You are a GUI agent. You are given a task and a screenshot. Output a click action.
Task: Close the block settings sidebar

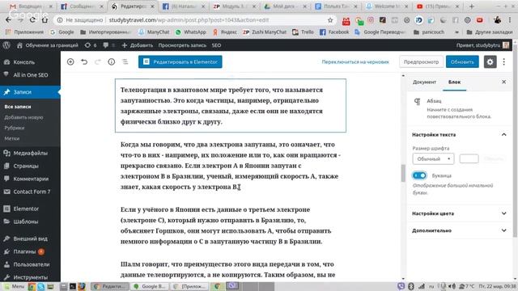(503, 82)
